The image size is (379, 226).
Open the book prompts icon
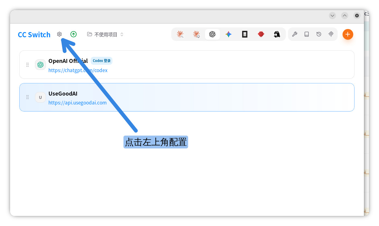pos(307,34)
